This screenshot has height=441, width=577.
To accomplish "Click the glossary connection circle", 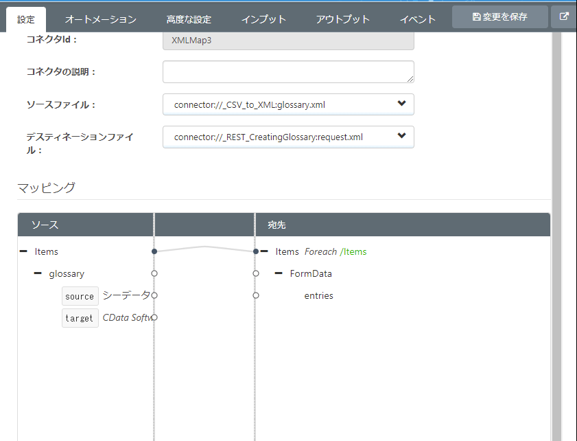I will tap(154, 273).
